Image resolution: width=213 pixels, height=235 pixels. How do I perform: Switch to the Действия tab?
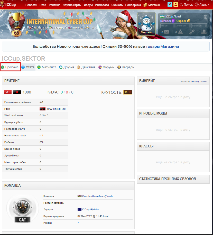(86, 67)
